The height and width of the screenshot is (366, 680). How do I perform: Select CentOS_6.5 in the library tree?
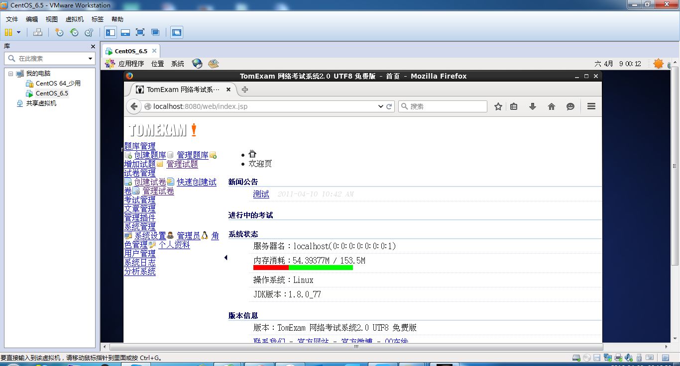52,93
